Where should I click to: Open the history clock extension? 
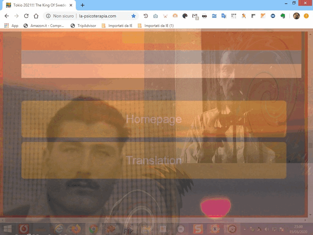(x=146, y=16)
